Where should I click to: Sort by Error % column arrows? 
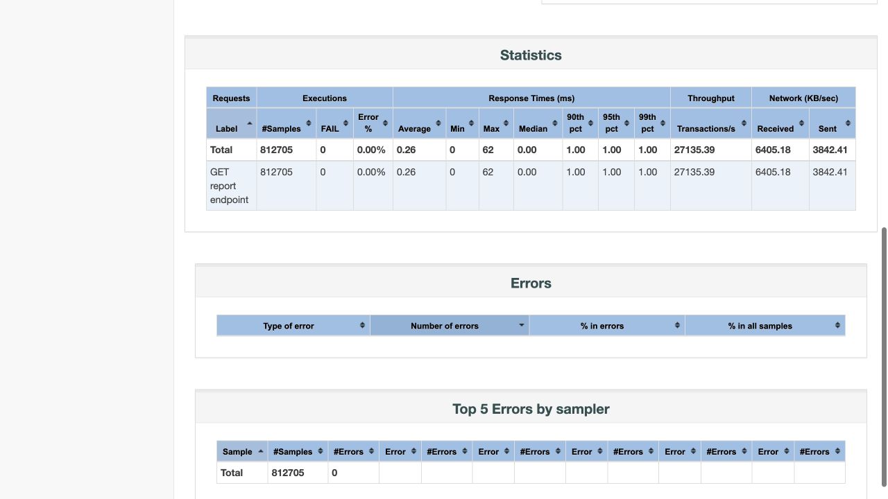(x=385, y=123)
